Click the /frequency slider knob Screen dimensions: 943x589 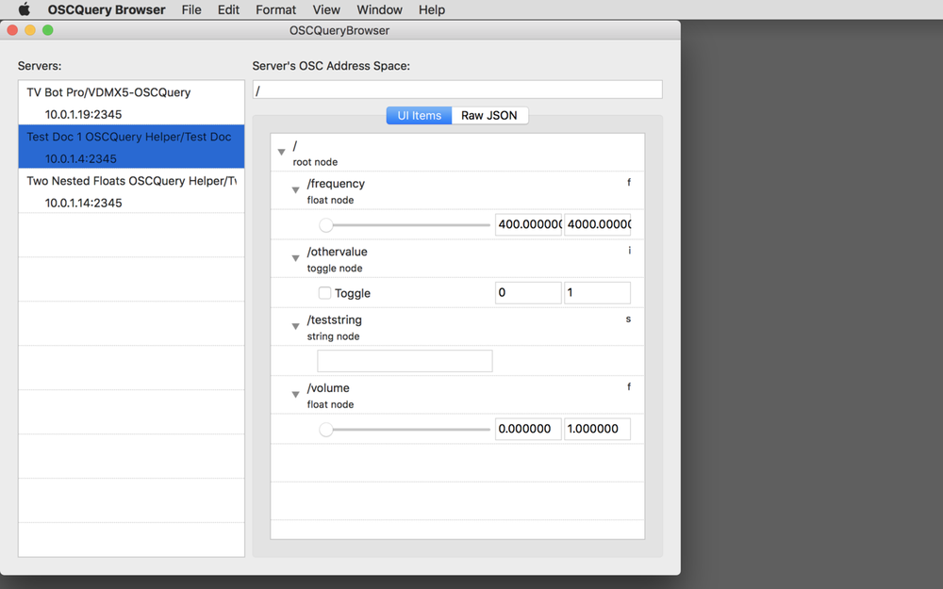(326, 225)
